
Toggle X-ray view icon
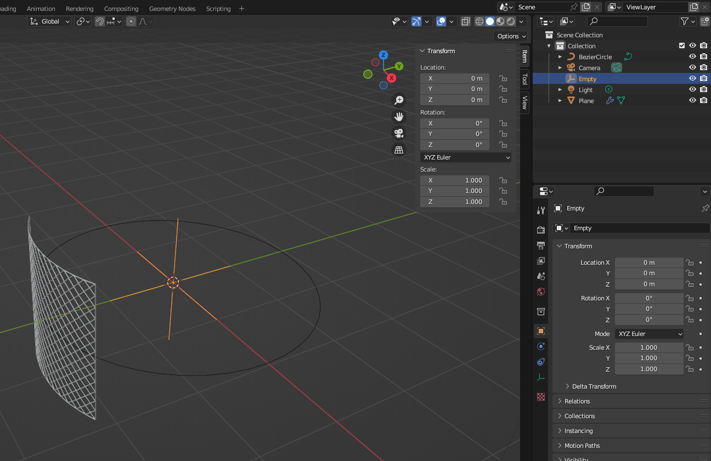coord(465,21)
